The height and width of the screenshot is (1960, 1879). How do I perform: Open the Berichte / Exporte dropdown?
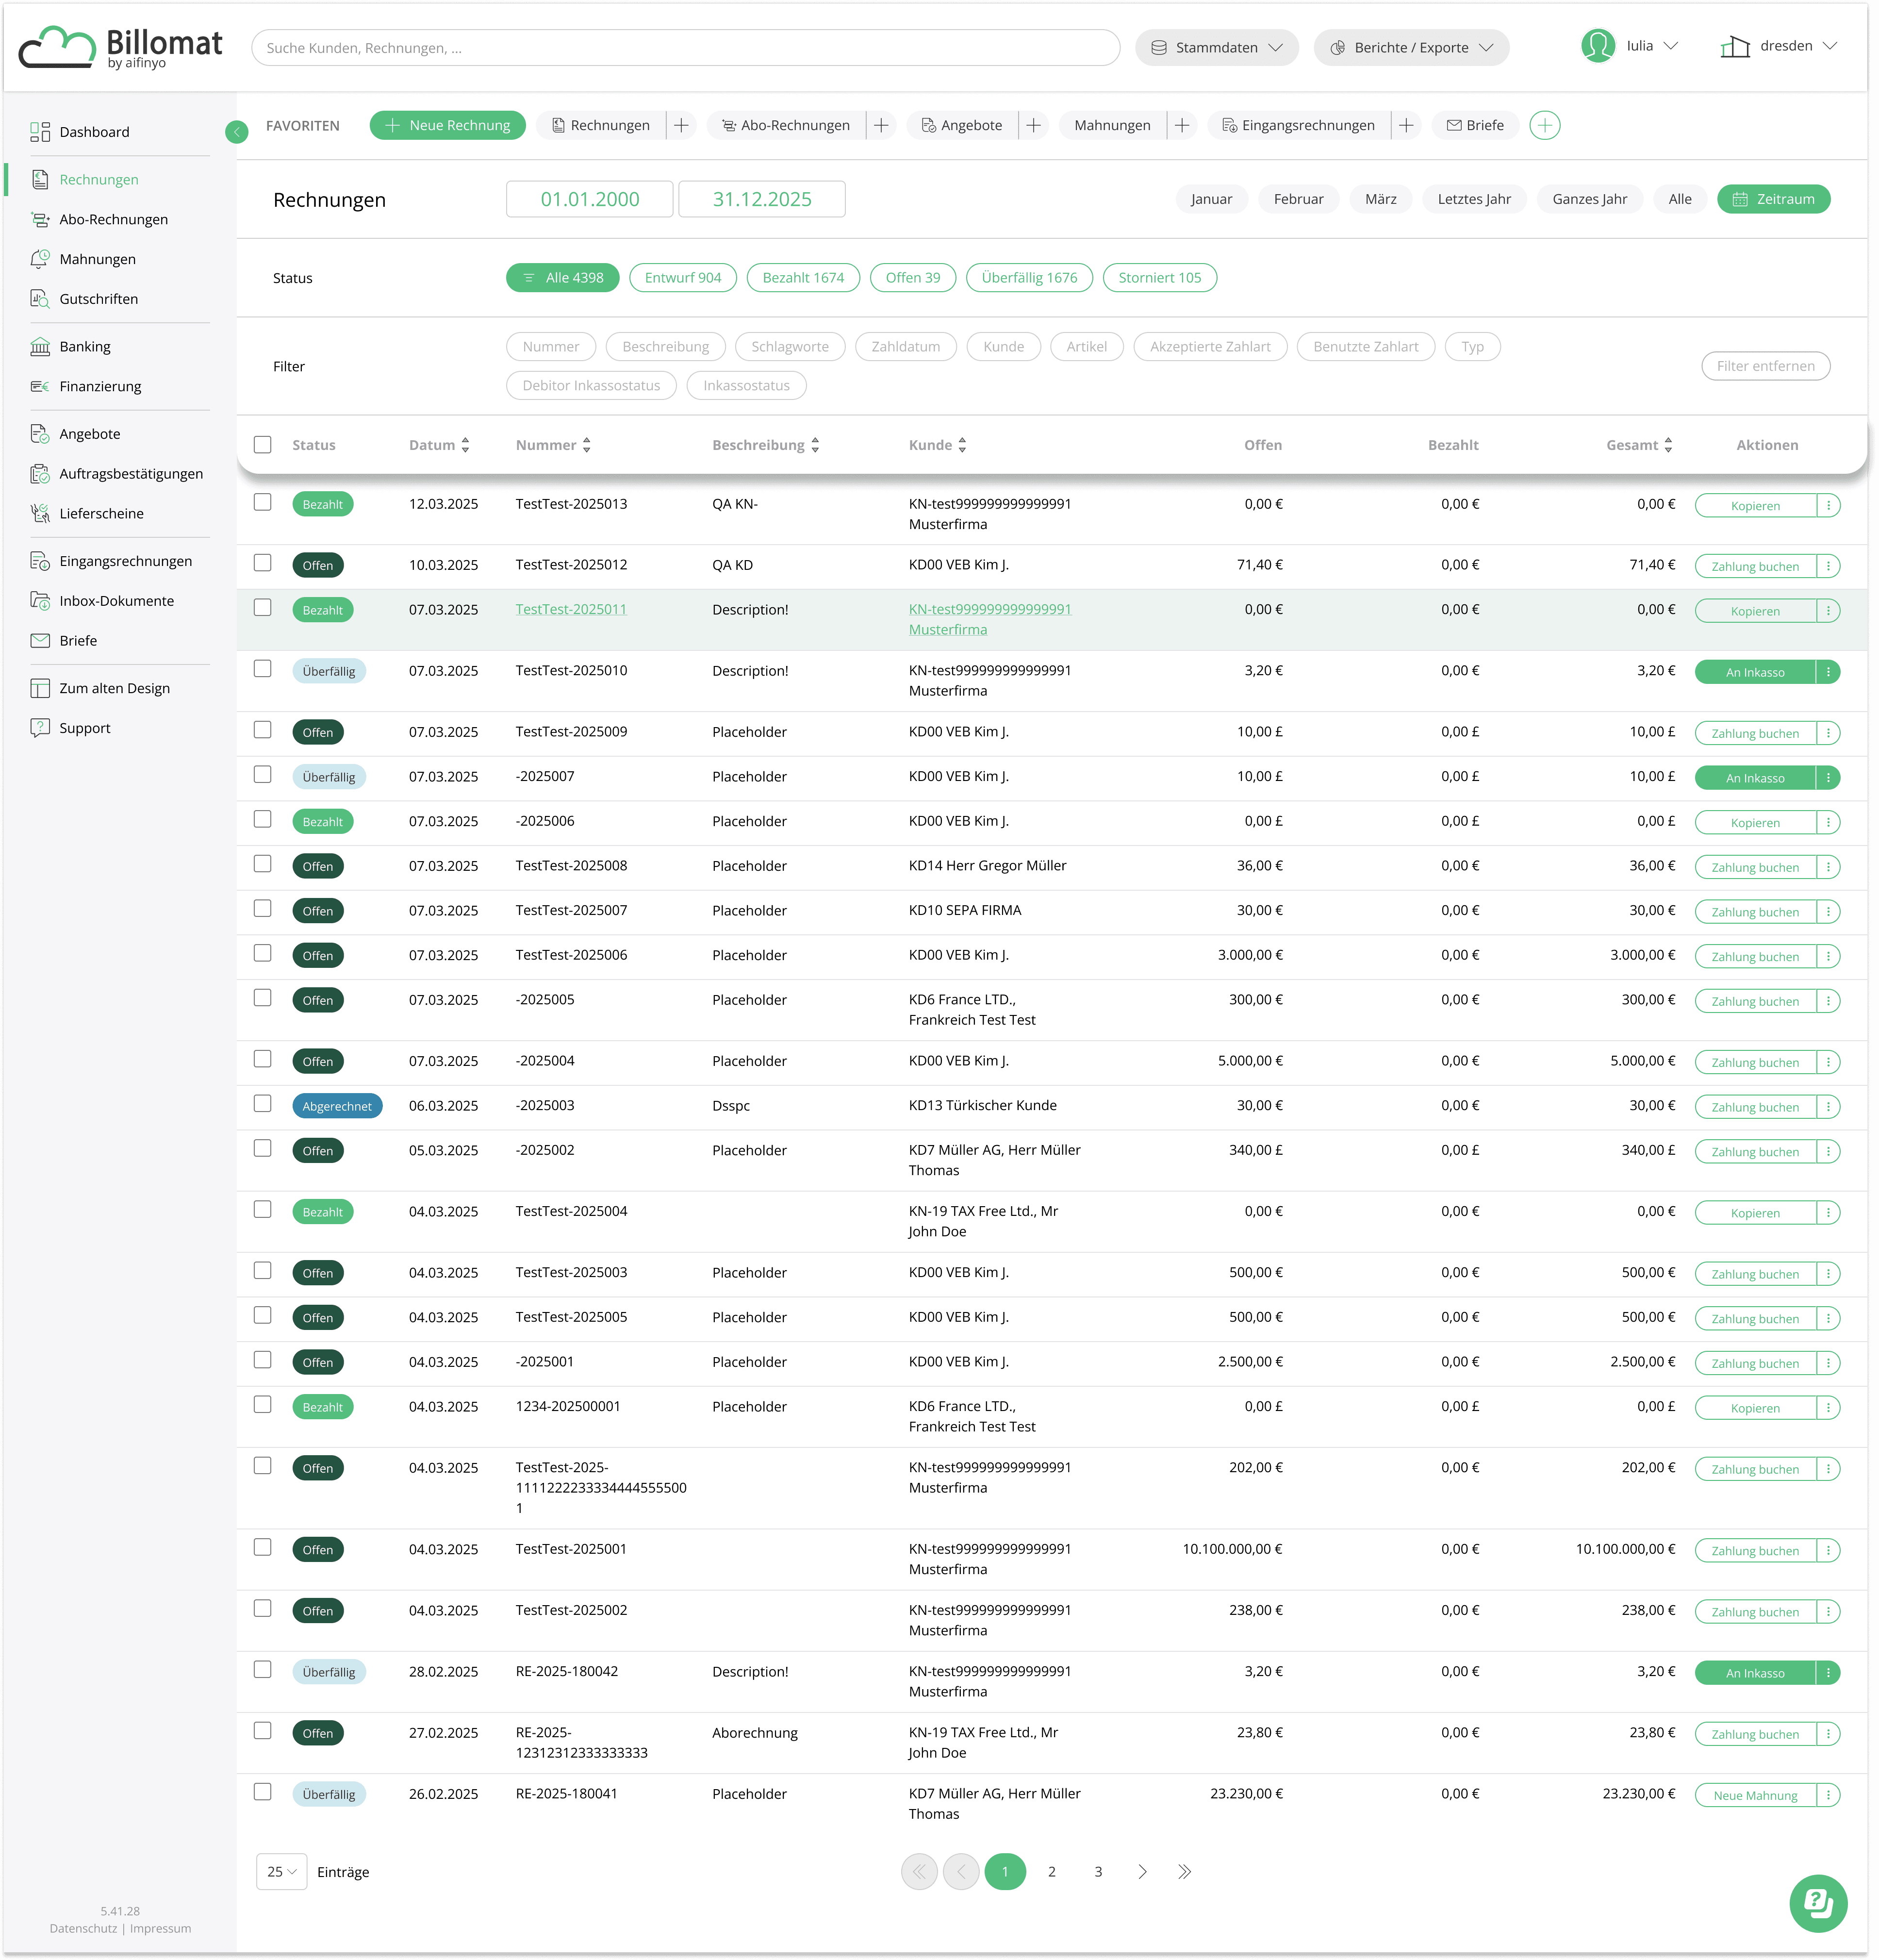click(1411, 48)
